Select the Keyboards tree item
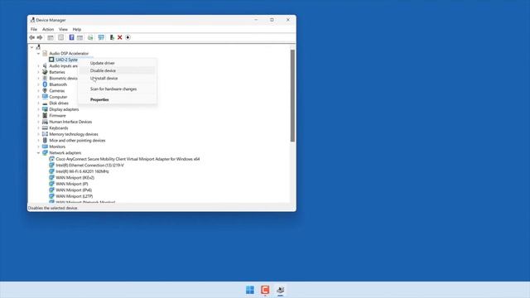530x298 pixels. (x=59, y=128)
